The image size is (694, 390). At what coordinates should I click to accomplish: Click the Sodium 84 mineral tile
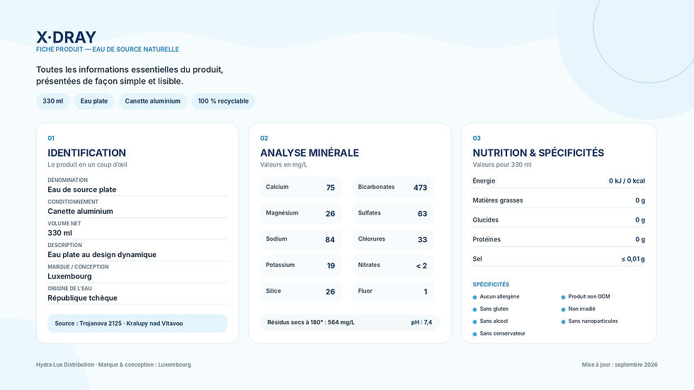(x=300, y=240)
